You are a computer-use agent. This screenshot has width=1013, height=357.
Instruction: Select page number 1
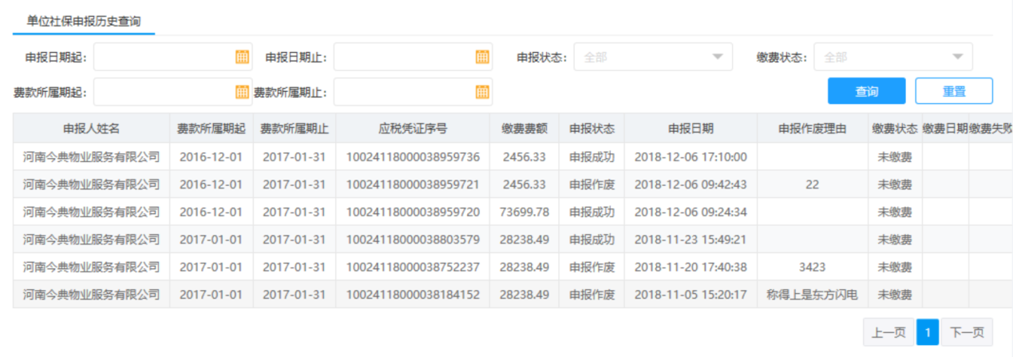[x=928, y=332]
